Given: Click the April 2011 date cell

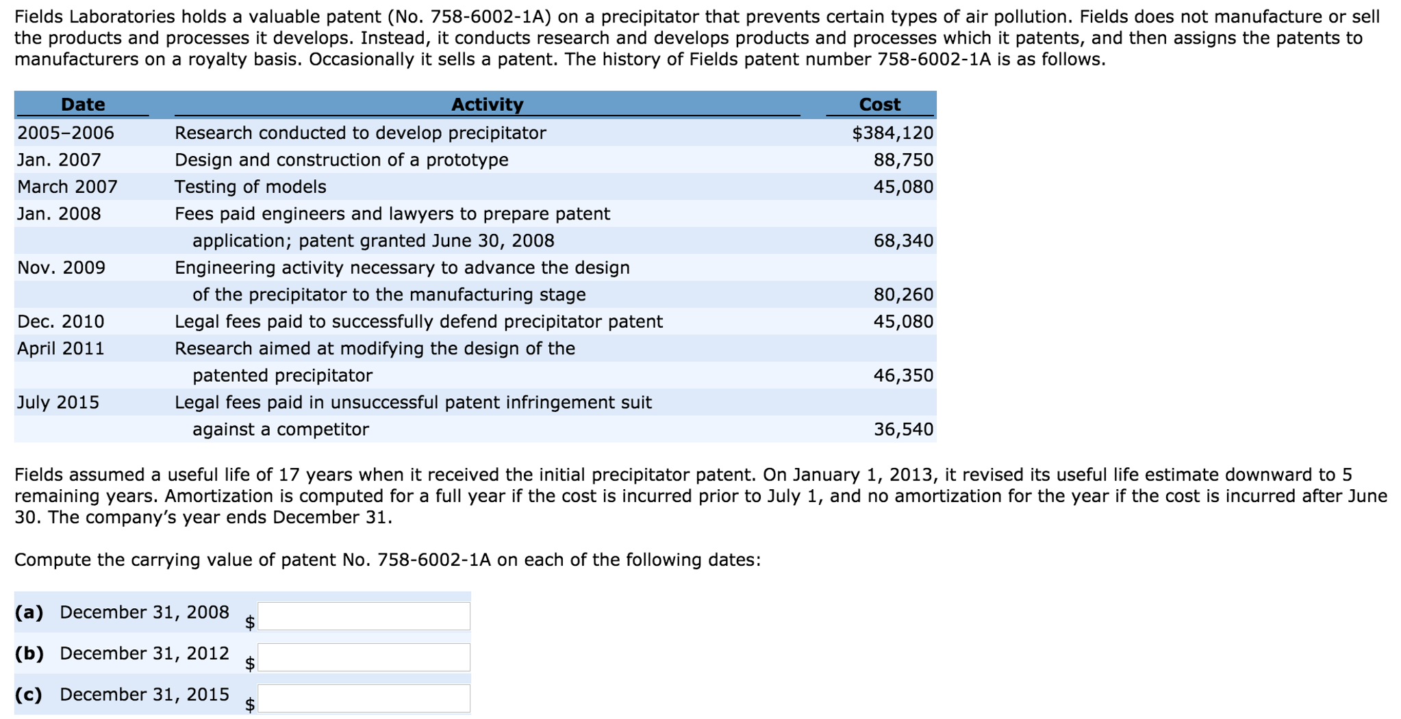Looking at the screenshot, I should tap(61, 349).
